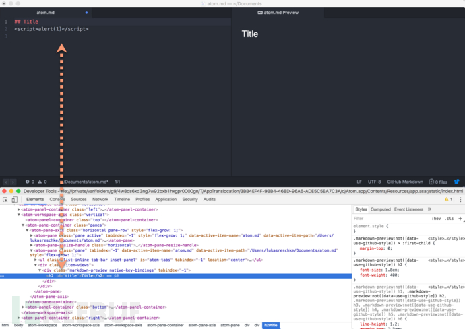Image resolution: width=465 pixels, height=329 pixels.
Task: Add new style rule plus icon
Action: (460, 218)
